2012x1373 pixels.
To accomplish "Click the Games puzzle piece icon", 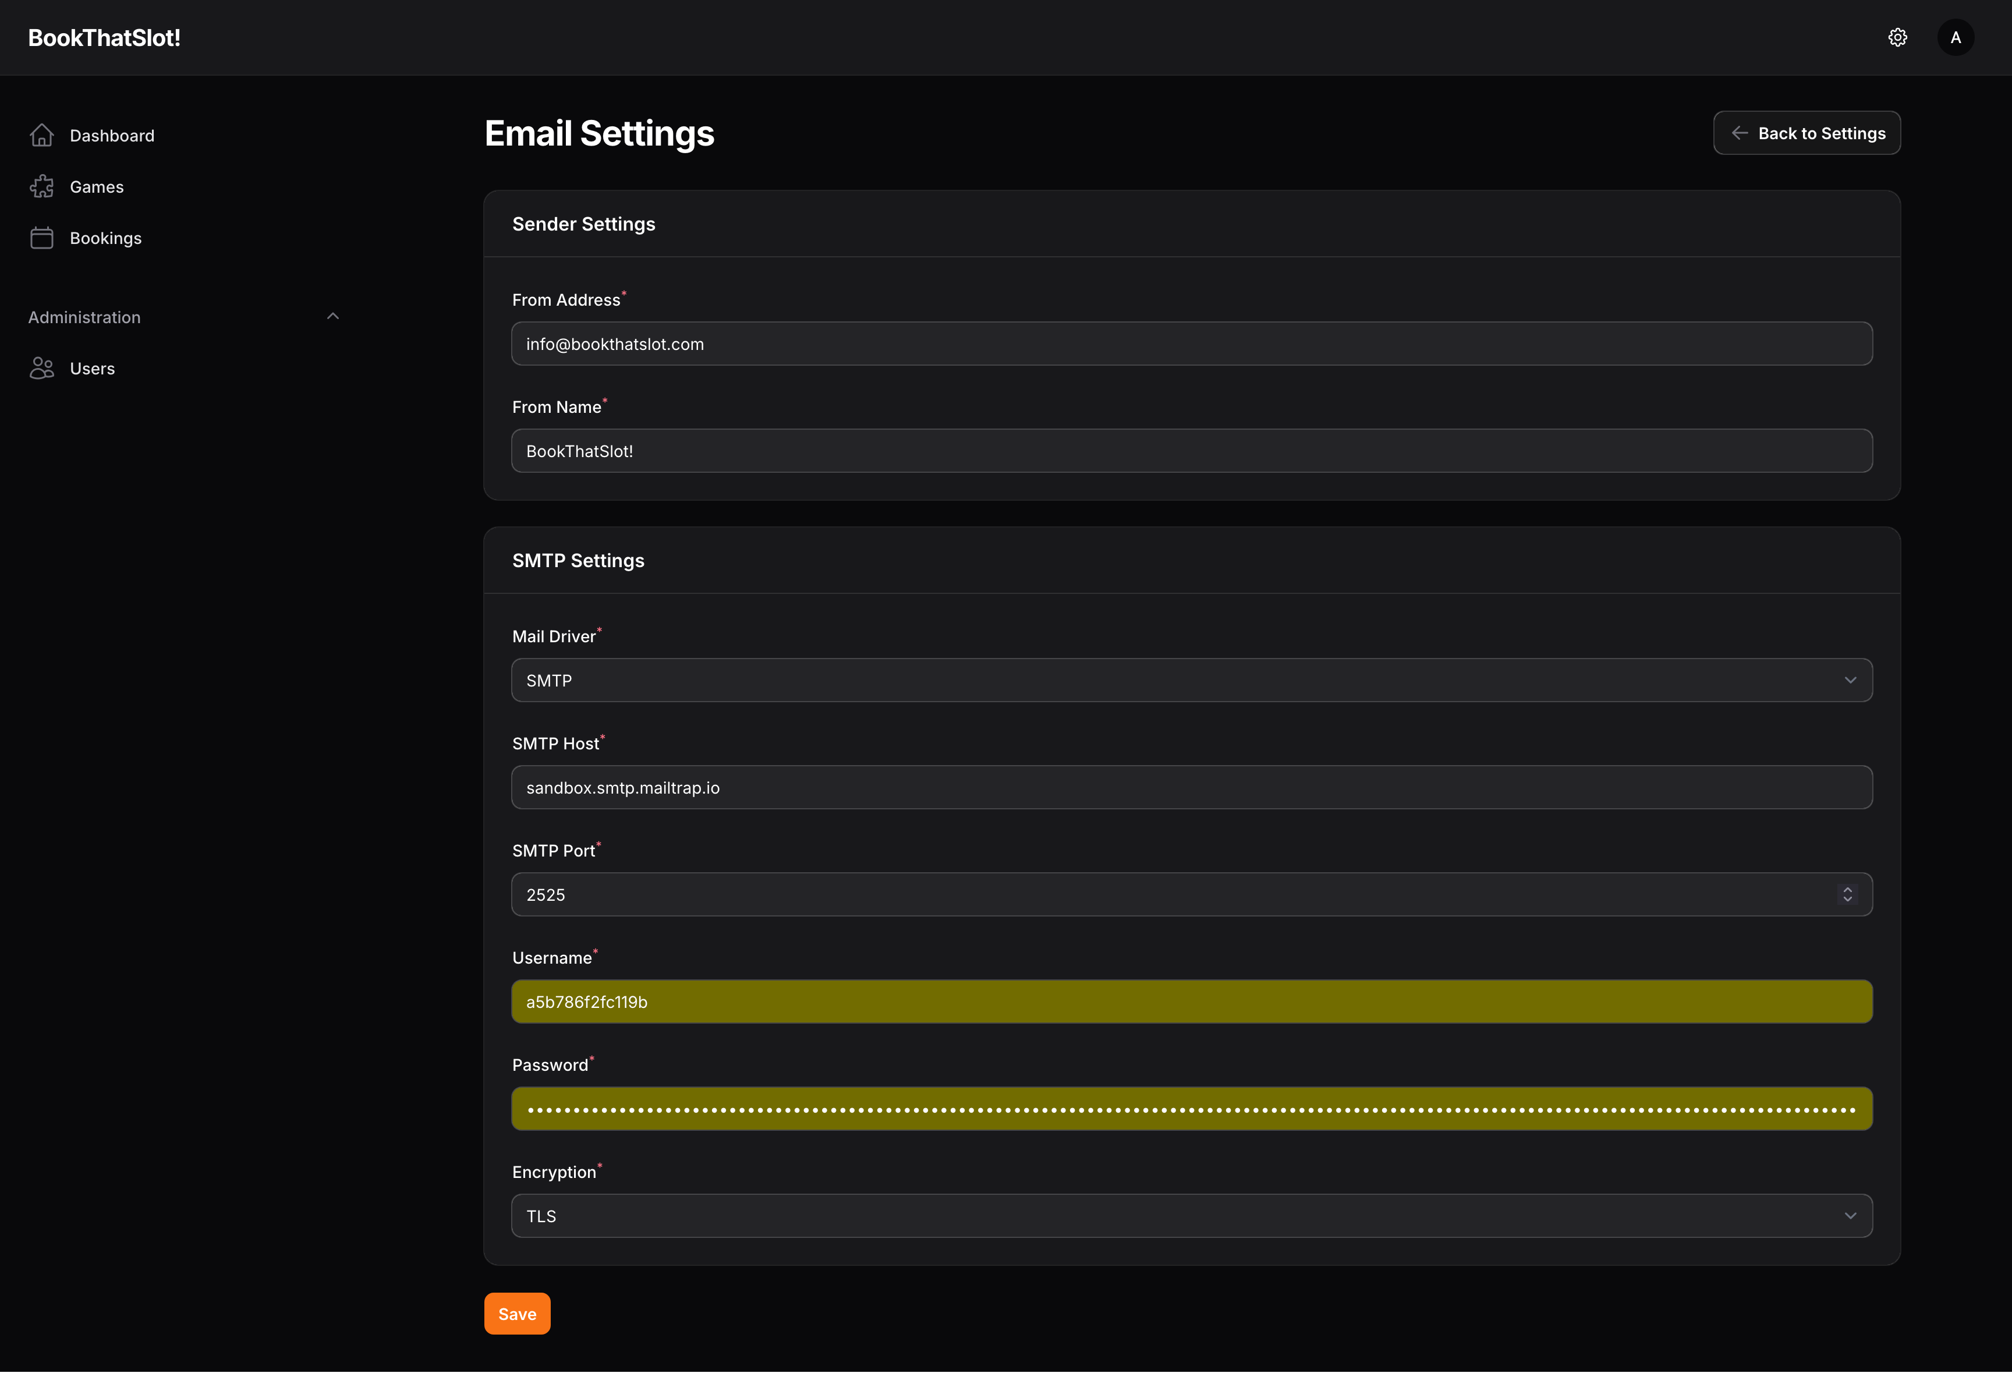I will click(x=41, y=187).
